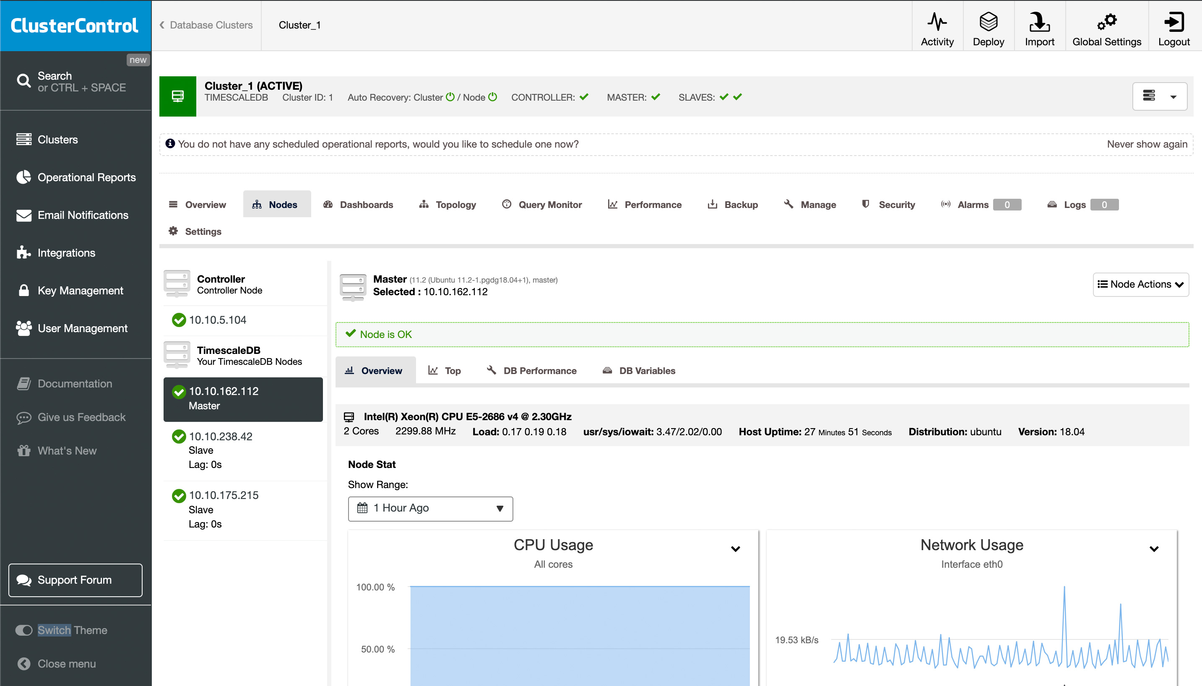The image size is (1202, 686).
Task: Collapse the Network Usage chart
Action: click(1154, 548)
